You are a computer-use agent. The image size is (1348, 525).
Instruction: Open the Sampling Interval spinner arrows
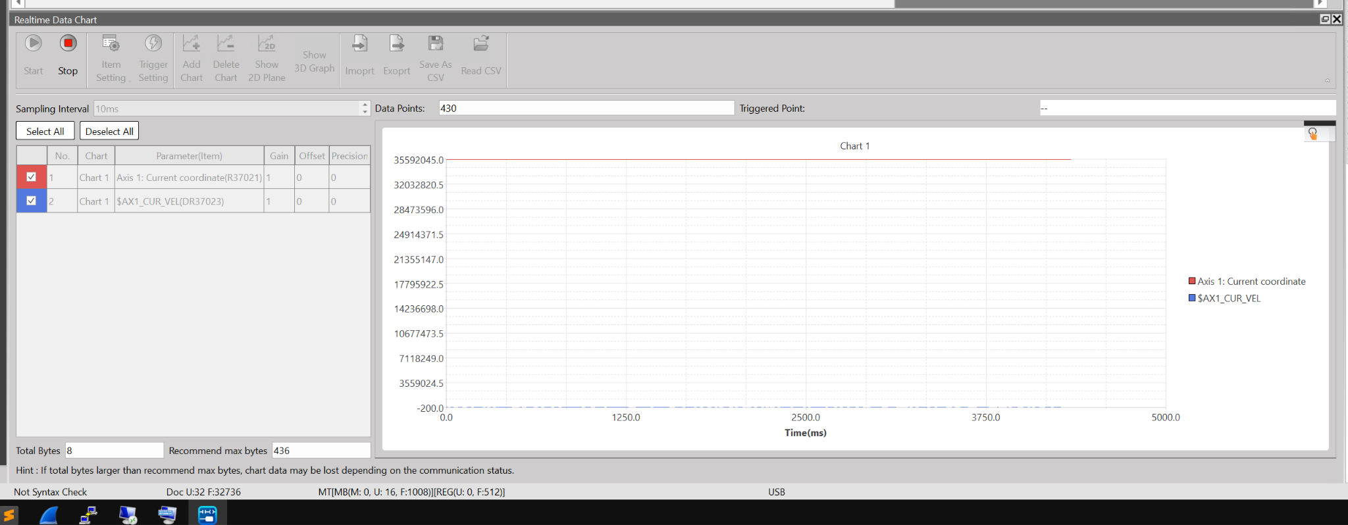tap(365, 109)
